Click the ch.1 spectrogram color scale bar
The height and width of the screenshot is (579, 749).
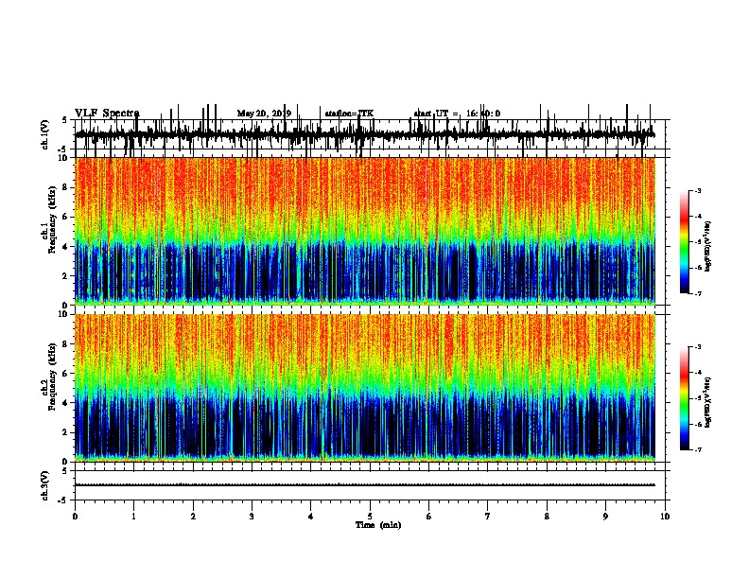coord(685,242)
